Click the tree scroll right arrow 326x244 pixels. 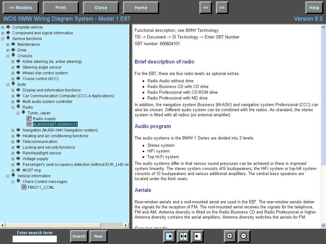(x=126, y=225)
